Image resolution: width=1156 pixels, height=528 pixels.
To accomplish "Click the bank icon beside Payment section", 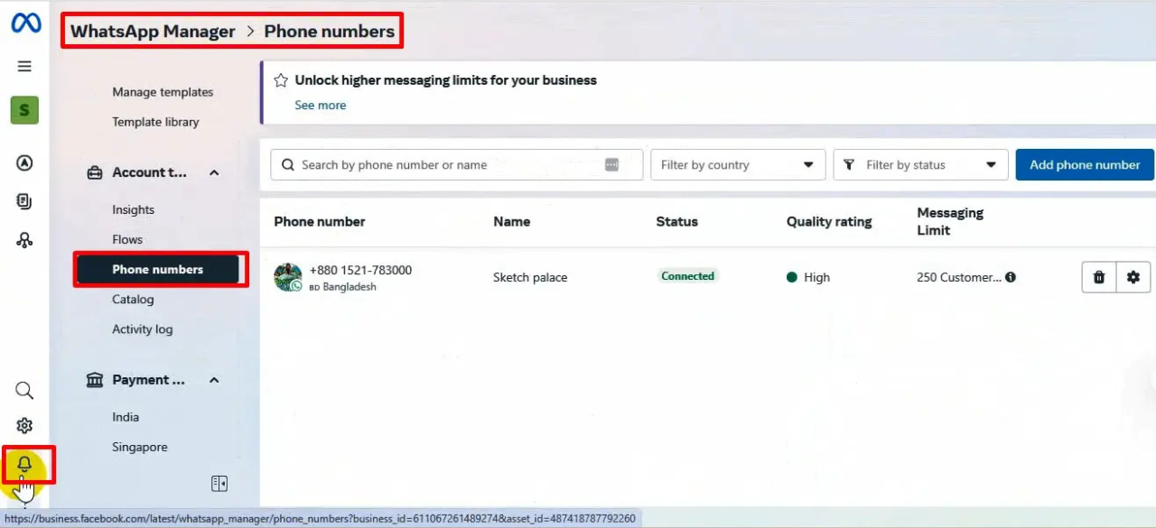I will (x=94, y=380).
